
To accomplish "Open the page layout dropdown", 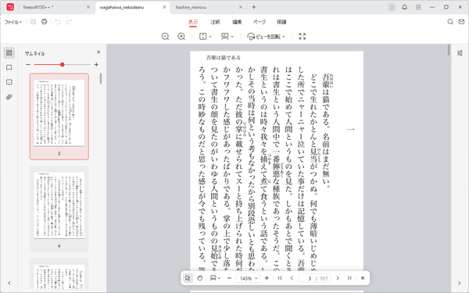I will [206, 37].
